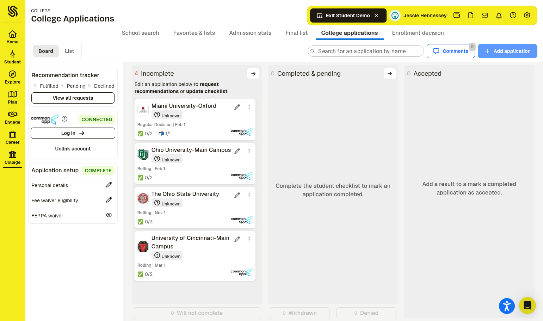Viewport: 543px width, 321px height.
Task: Go to the Final list tab
Action: 296,33
